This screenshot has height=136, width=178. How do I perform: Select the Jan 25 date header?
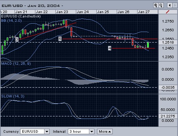[107, 12]
